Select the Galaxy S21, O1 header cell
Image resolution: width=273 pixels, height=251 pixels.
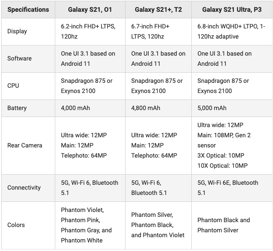[90, 9]
